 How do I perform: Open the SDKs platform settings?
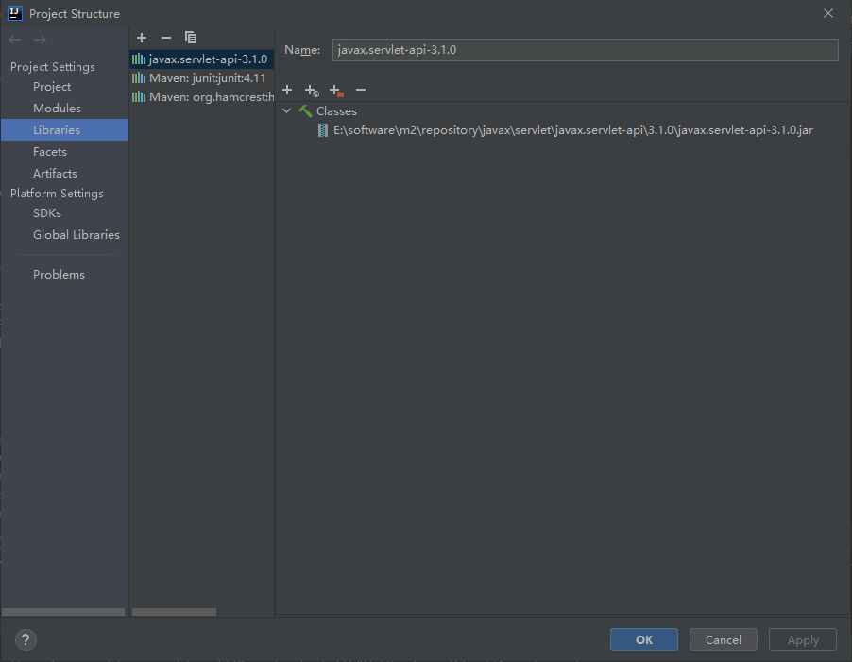47,213
